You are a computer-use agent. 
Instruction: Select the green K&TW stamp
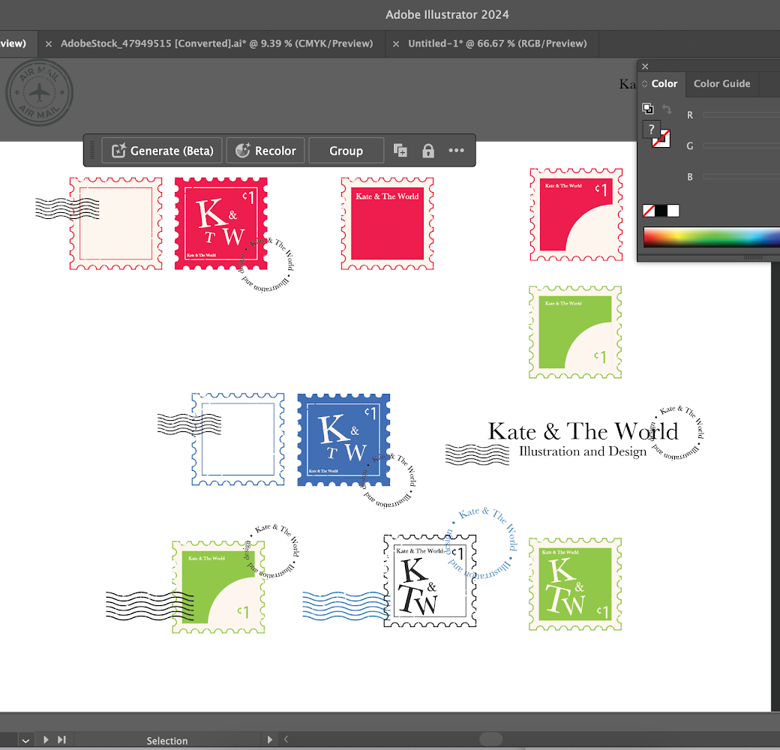pyautogui.click(x=575, y=584)
